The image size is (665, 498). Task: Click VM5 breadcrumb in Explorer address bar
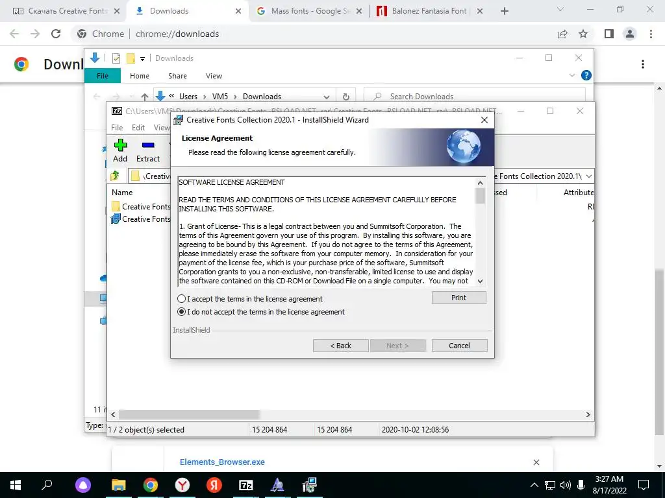click(220, 97)
